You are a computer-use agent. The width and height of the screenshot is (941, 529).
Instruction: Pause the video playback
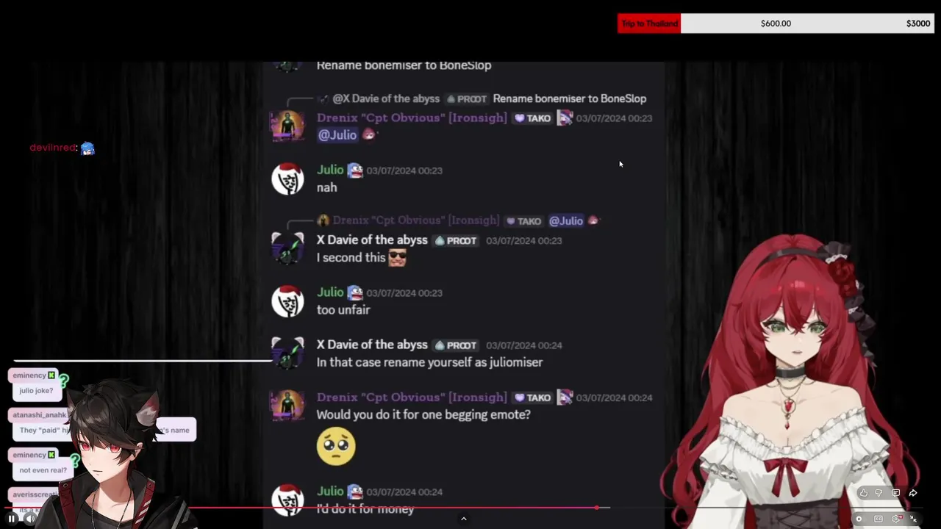[x=12, y=519]
